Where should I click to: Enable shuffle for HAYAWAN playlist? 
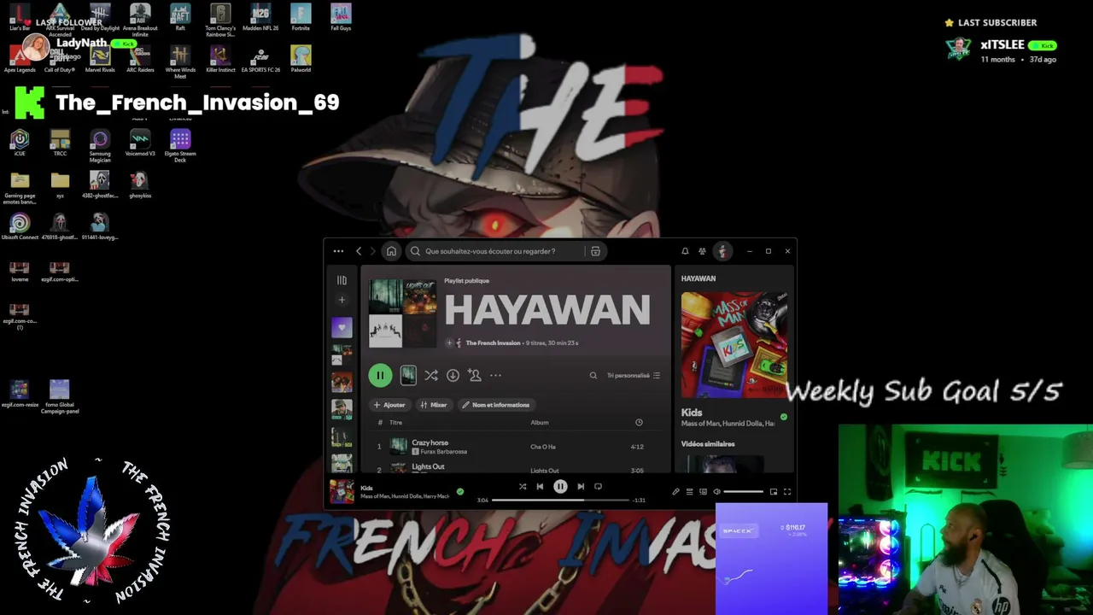pyautogui.click(x=431, y=375)
